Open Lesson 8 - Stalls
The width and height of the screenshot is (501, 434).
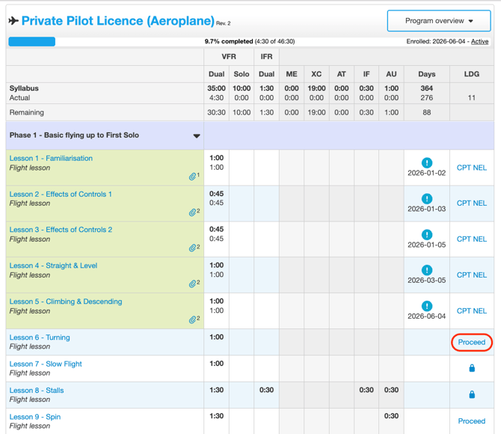click(37, 390)
